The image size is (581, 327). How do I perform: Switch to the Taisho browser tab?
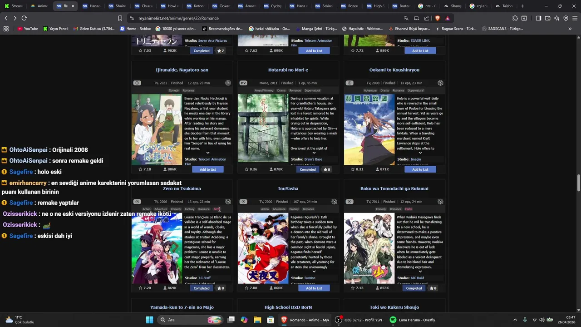505,6
